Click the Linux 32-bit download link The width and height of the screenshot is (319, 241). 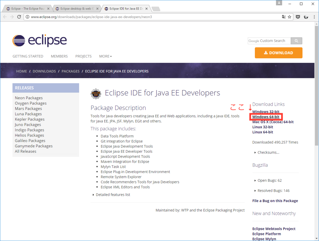pyautogui.click(x=263, y=127)
